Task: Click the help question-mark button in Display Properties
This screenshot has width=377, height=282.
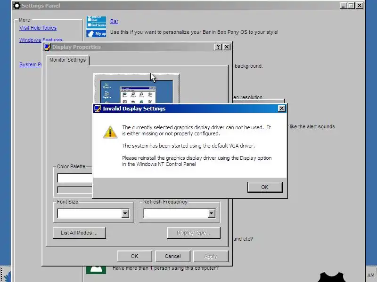Action: (x=218, y=47)
